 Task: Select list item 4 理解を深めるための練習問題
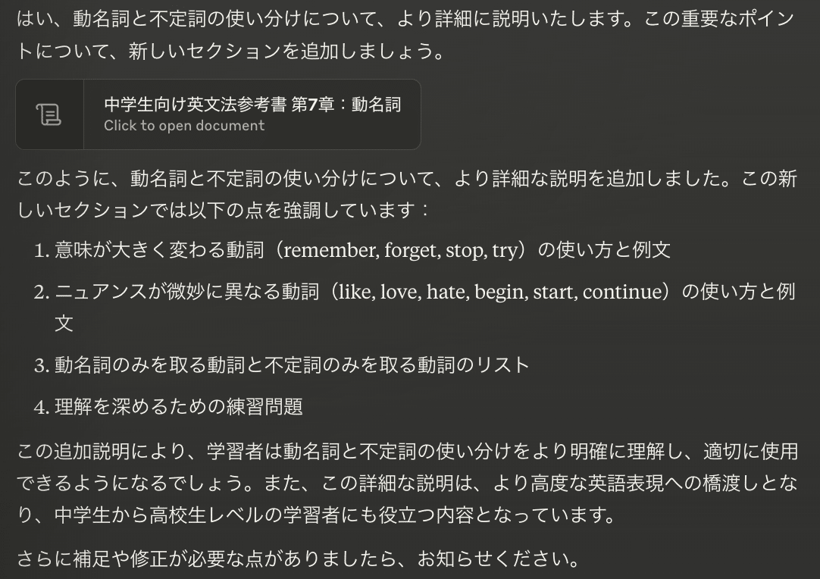(x=179, y=407)
